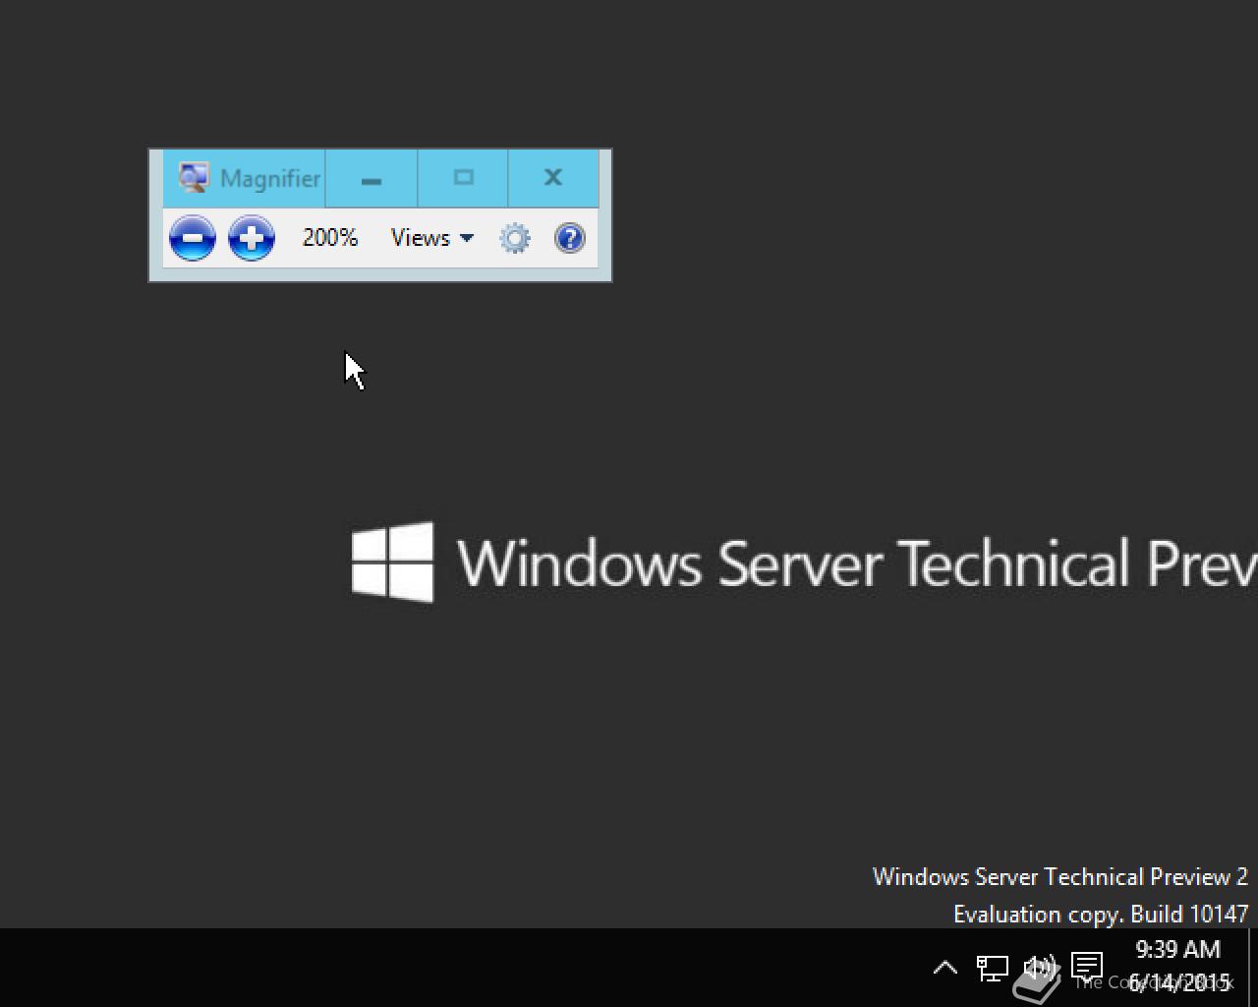Minimize the Magnifier window
The width and height of the screenshot is (1258, 1007).
pos(372,179)
